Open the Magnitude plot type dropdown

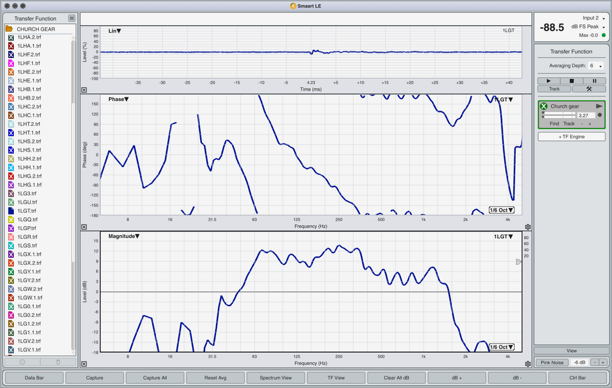click(124, 236)
